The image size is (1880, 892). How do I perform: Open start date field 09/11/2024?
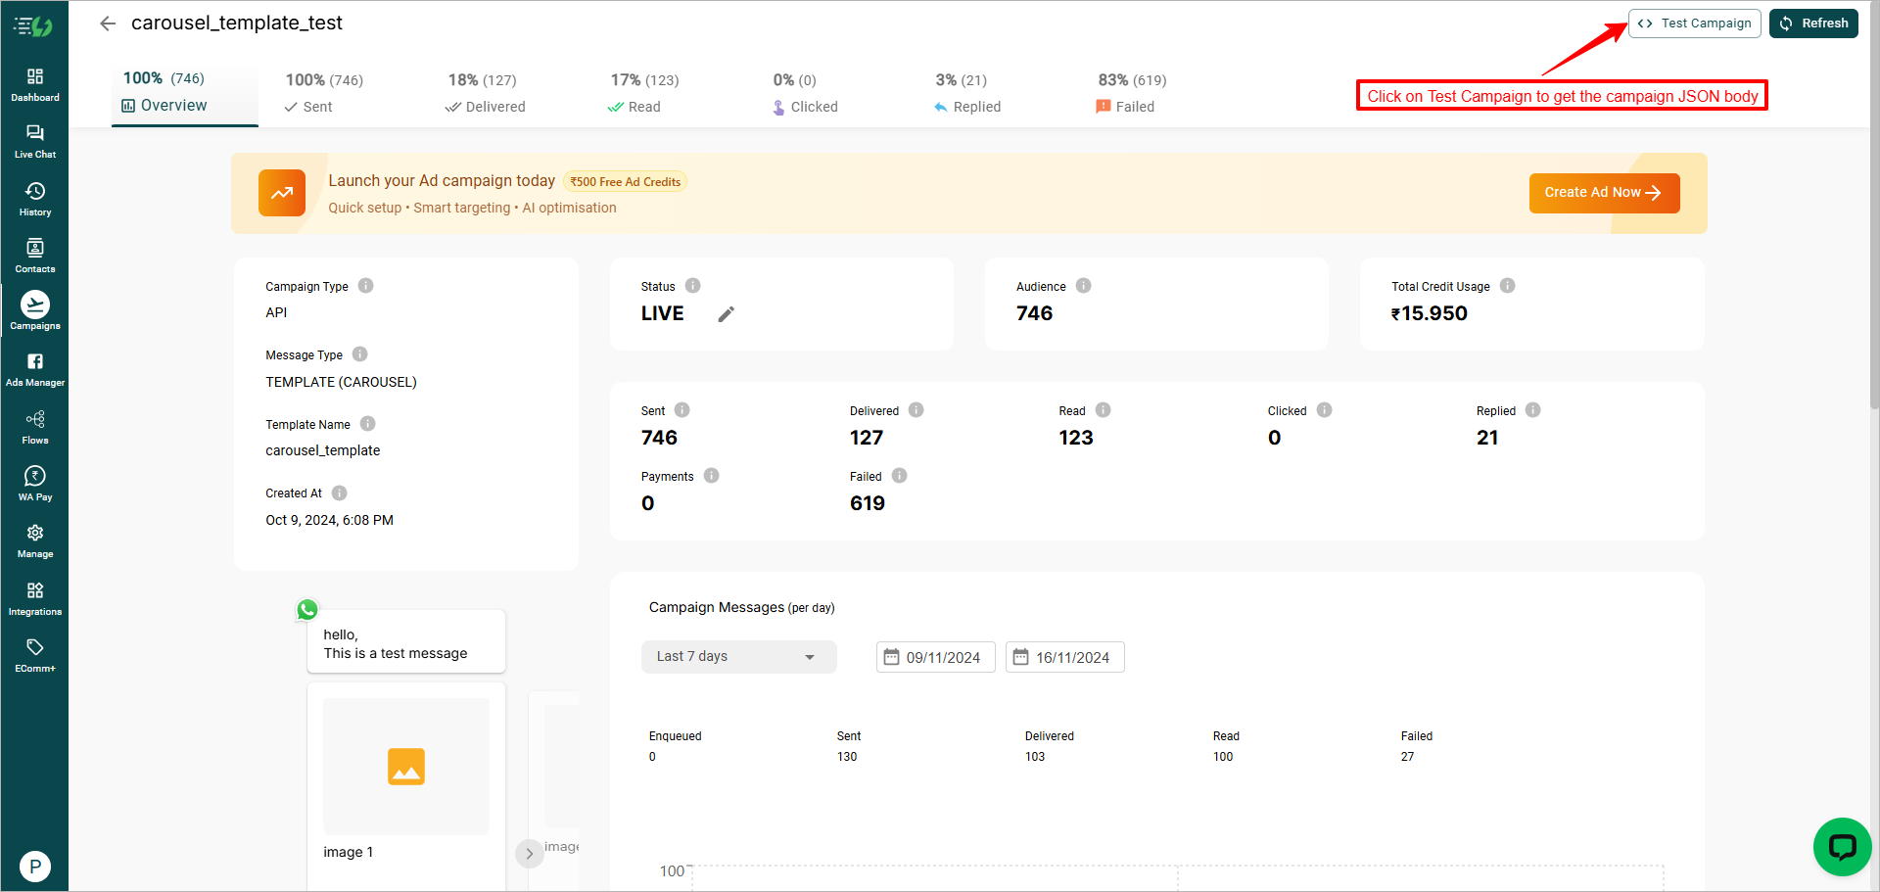pyautogui.click(x=935, y=657)
